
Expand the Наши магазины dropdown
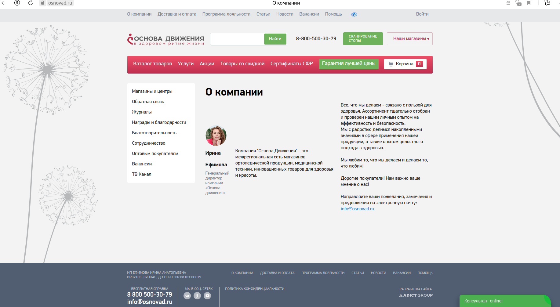coord(410,39)
